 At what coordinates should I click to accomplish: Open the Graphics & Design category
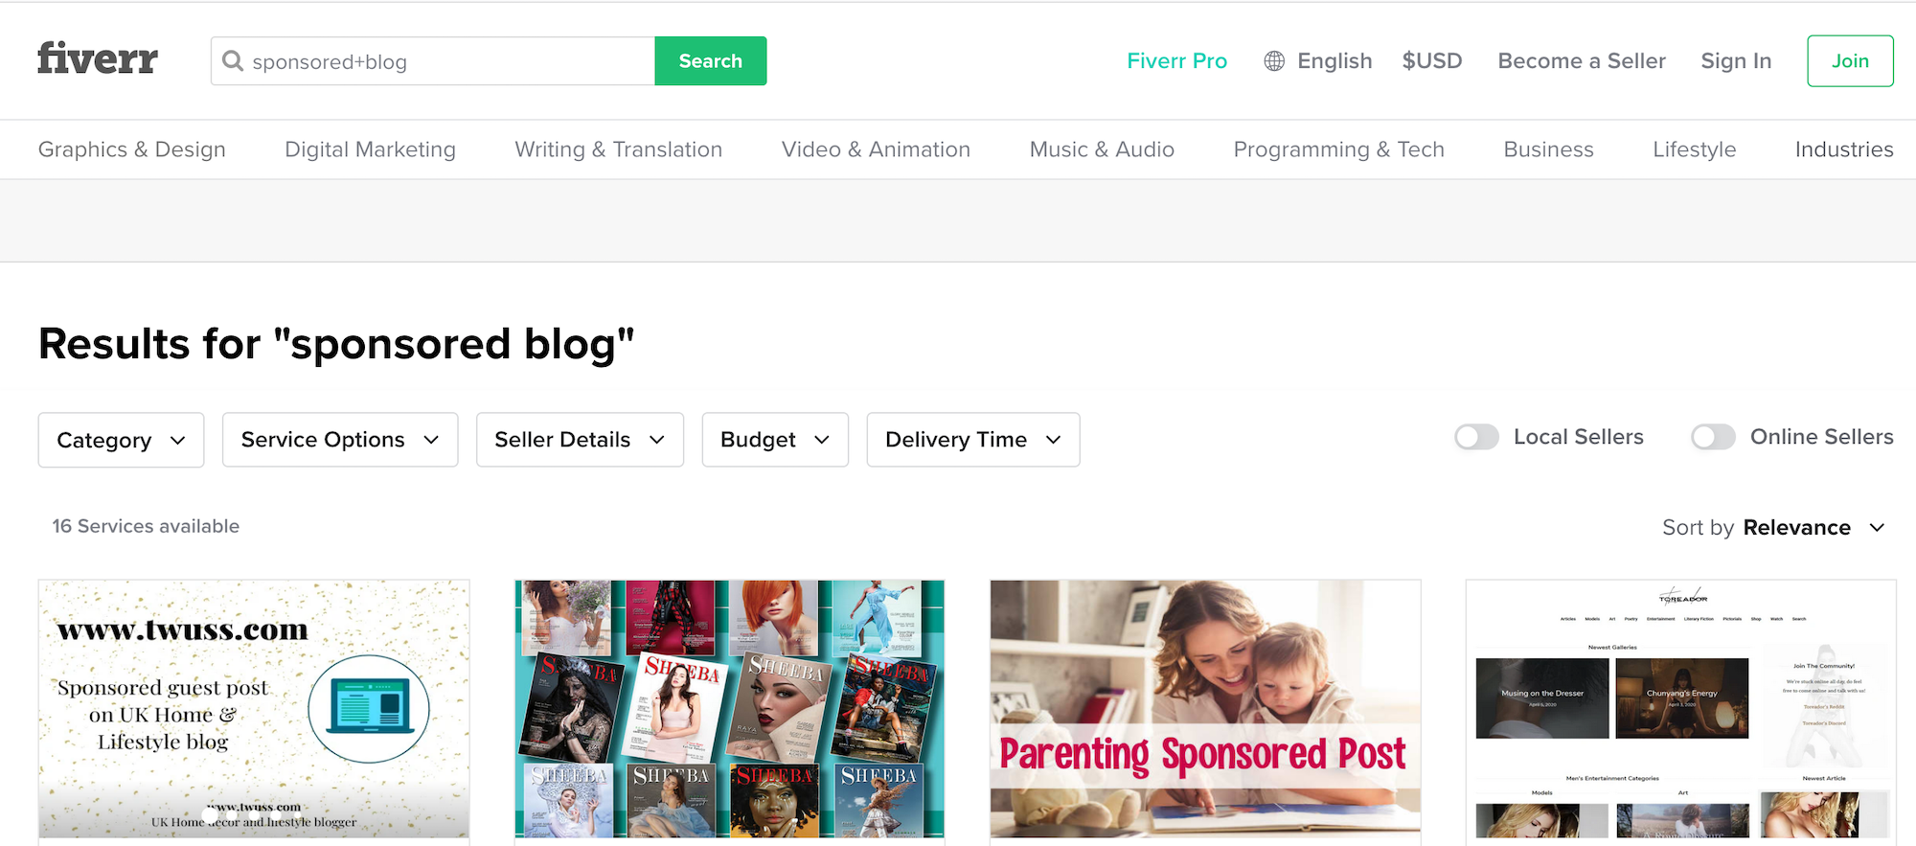132,149
